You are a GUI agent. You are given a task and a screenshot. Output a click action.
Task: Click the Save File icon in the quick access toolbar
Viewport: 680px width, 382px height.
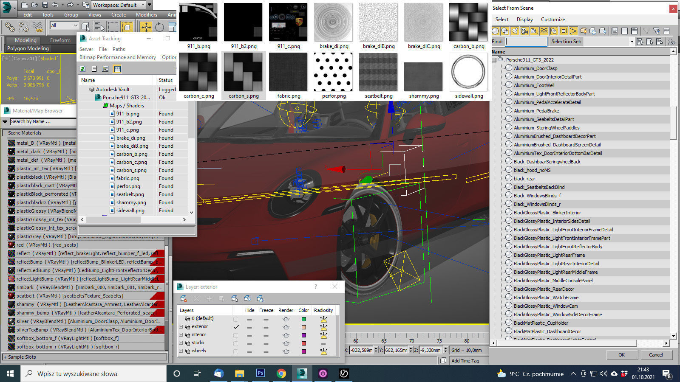click(45, 5)
